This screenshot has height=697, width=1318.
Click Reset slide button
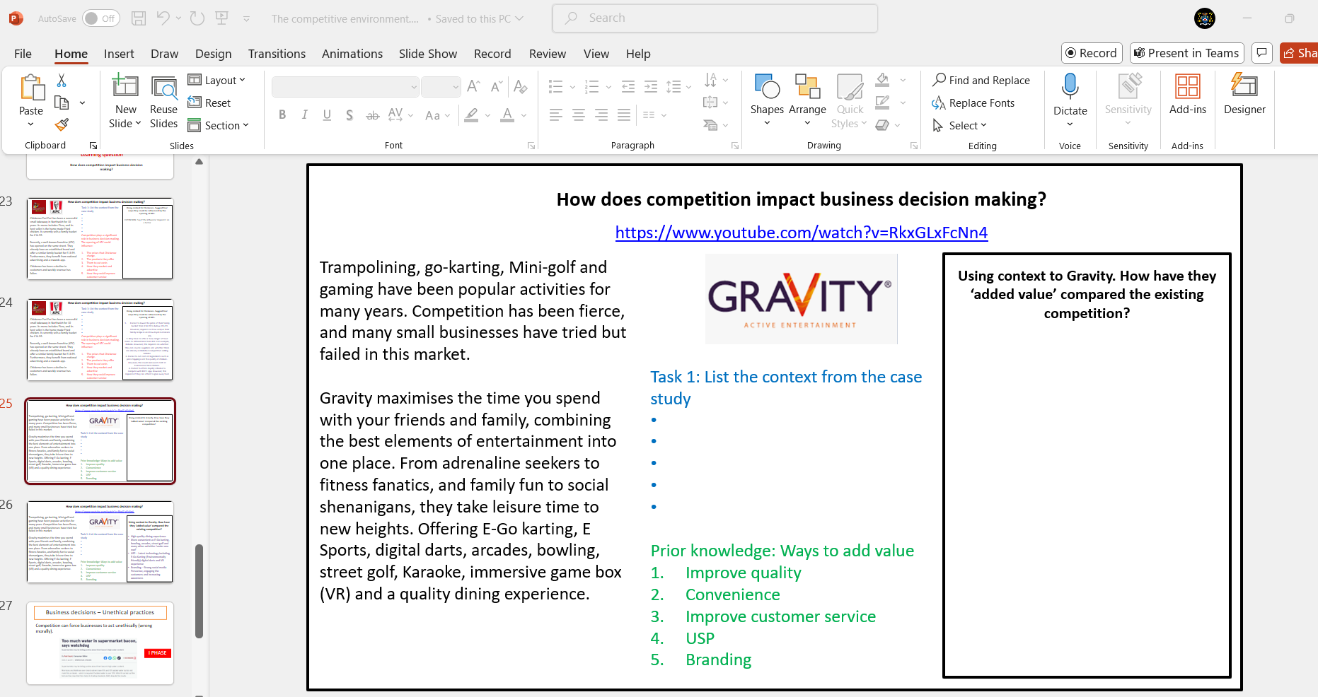[x=209, y=103]
